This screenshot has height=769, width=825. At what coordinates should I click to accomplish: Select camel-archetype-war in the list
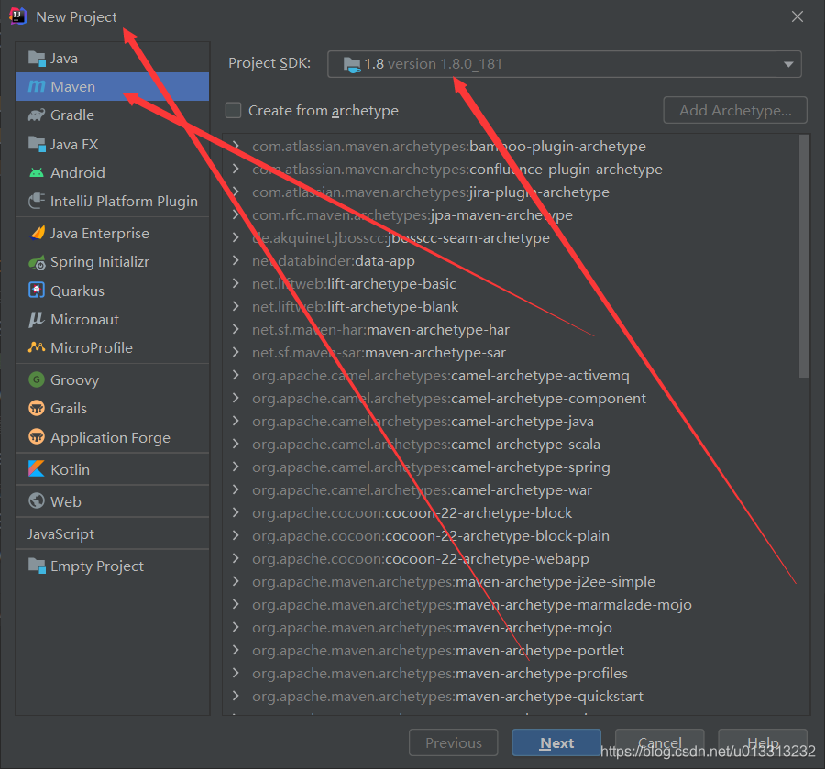(x=422, y=489)
